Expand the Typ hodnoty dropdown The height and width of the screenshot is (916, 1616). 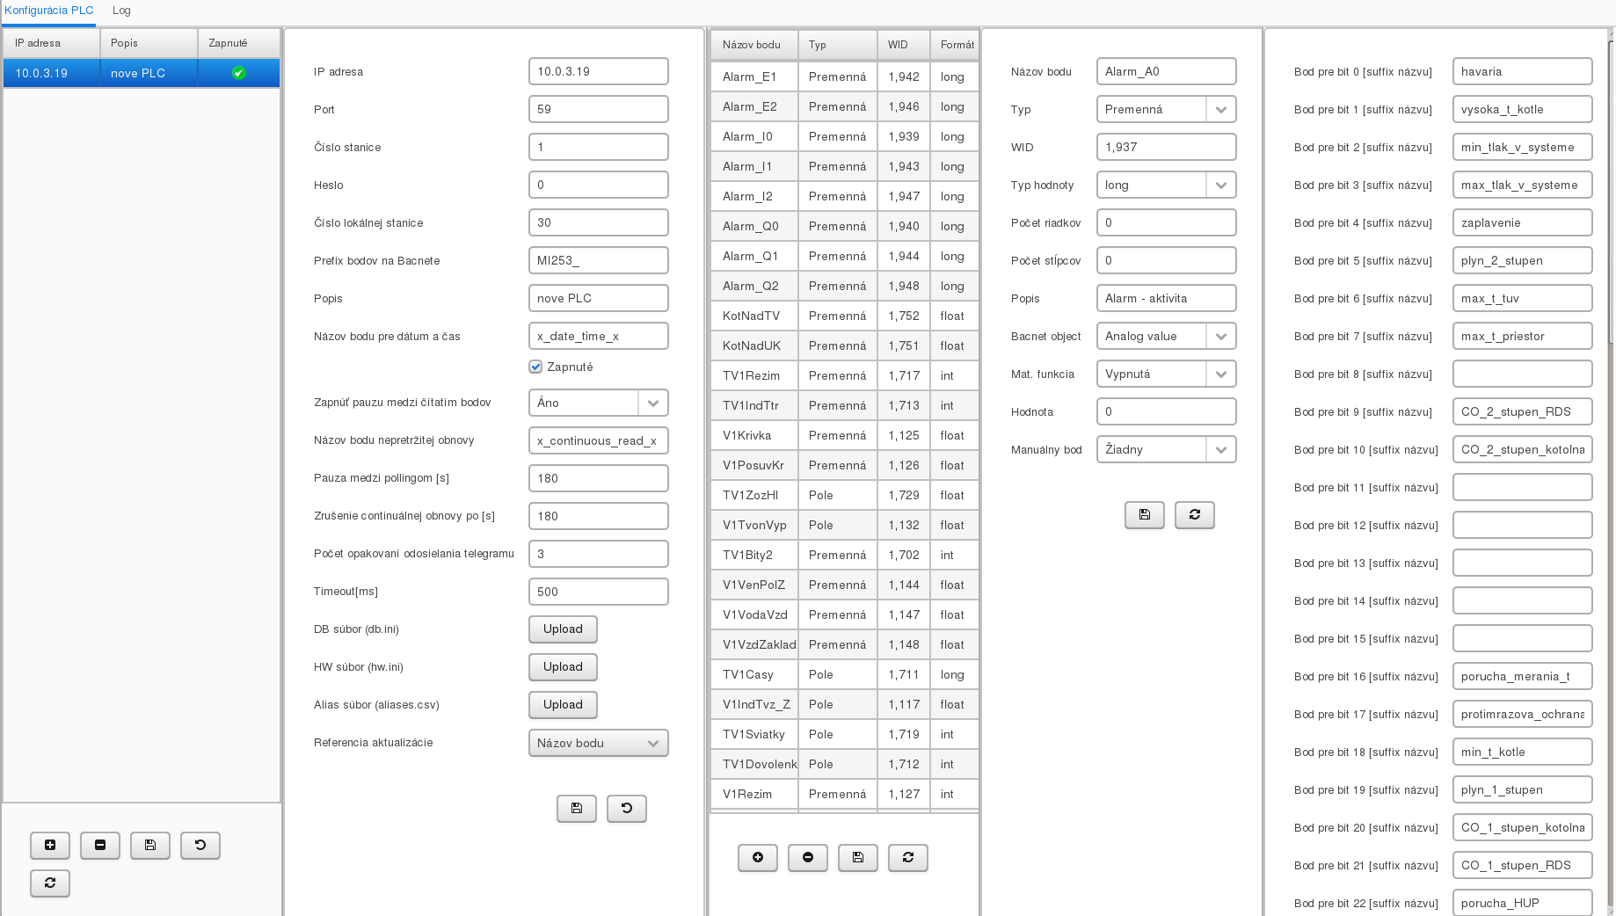[x=1220, y=185]
